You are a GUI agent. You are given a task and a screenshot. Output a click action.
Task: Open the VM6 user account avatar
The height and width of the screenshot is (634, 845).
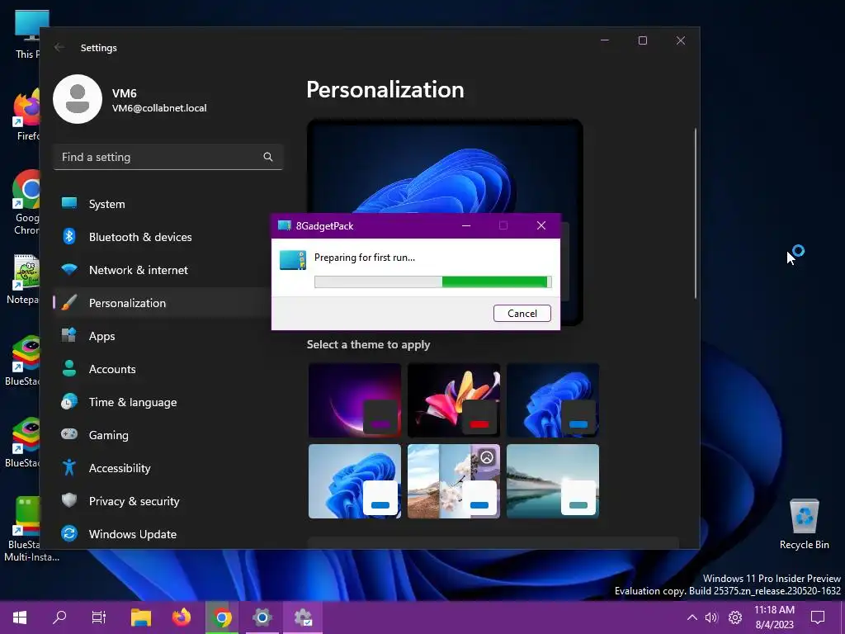pos(78,99)
